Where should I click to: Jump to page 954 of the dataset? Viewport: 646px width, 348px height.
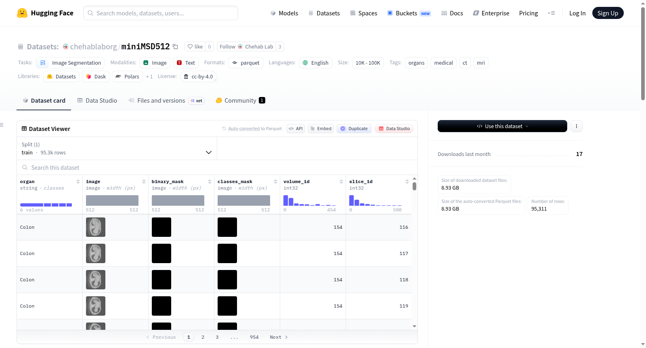coord(254,337)
